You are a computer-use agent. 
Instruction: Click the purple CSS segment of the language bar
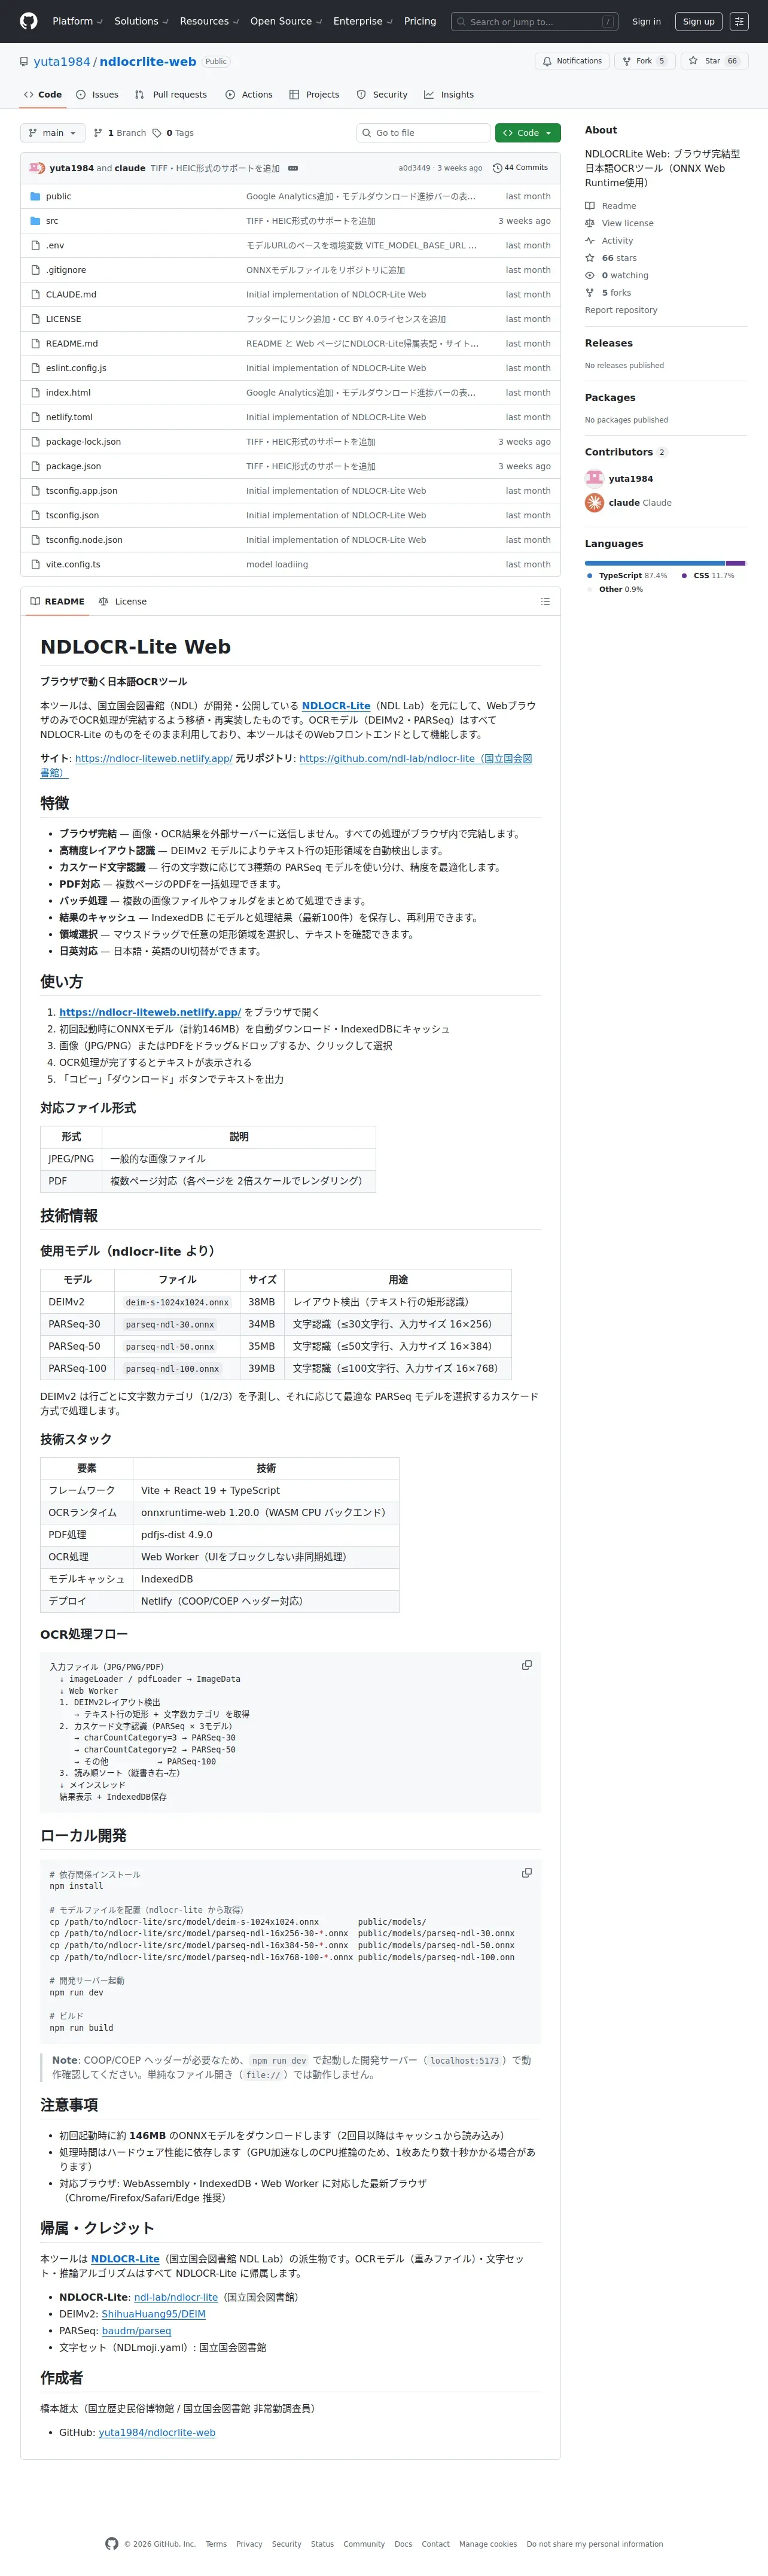pyautogui.click(x=735, y=563)
